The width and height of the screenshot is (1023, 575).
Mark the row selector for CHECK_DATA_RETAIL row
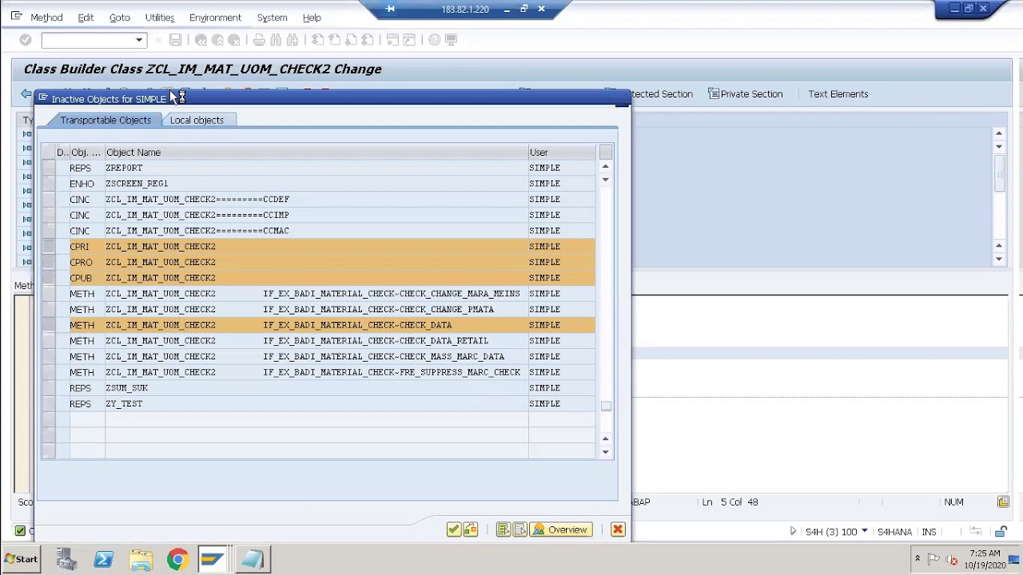click(49, 341)
